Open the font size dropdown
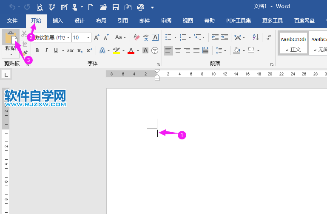Screen dimensions: 327x214 click(88, 37)
